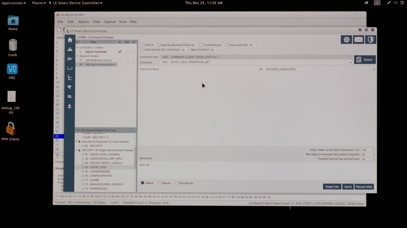
Task: Click the tree hierarchy sidebar icon
Action: [x=70, y=77]
